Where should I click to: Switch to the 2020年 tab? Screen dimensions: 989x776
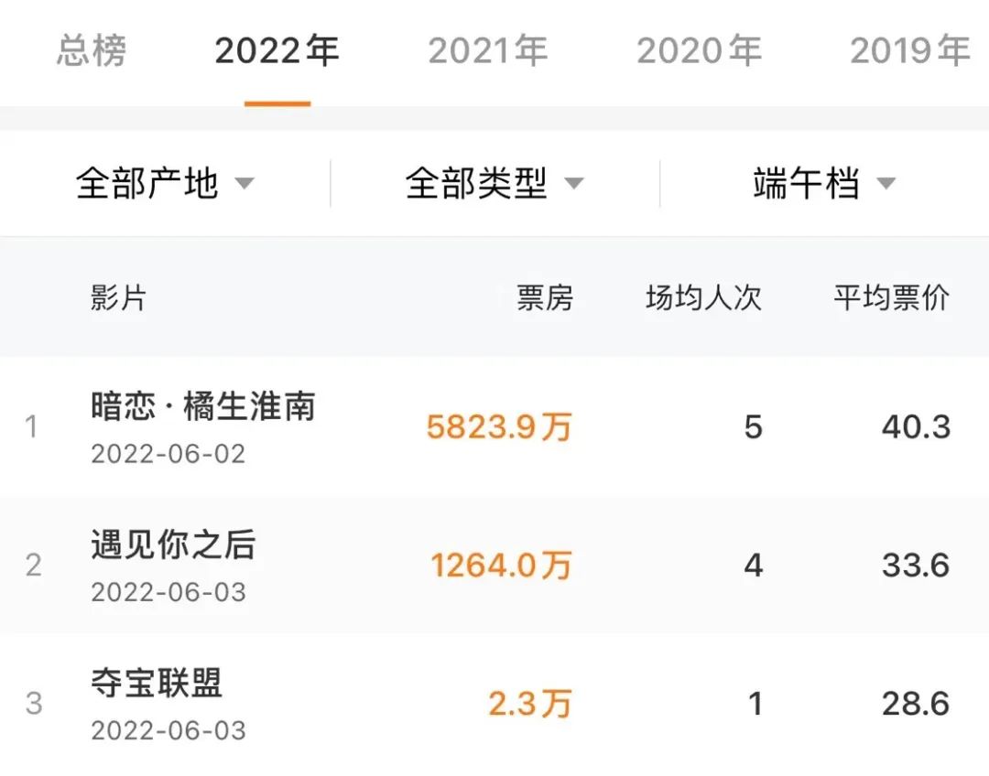pos(699,50)
